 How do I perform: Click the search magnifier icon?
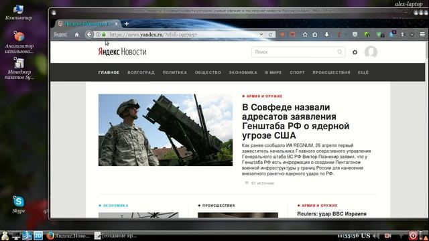click(340, 52)
